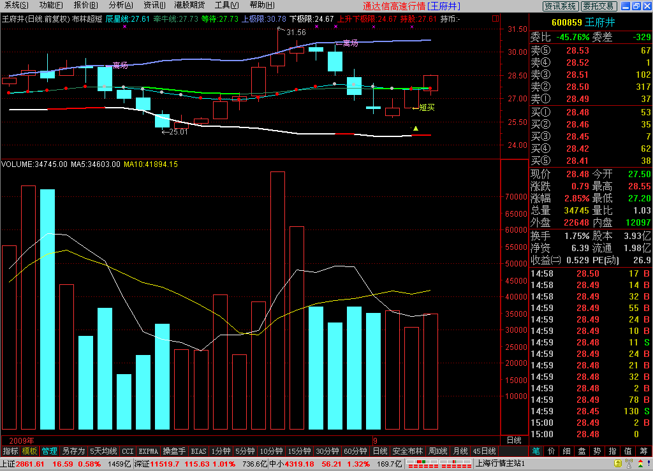Switch to 周K线 period
The image size is (653, 471).
pyautogui.click(x=438, y=451)
